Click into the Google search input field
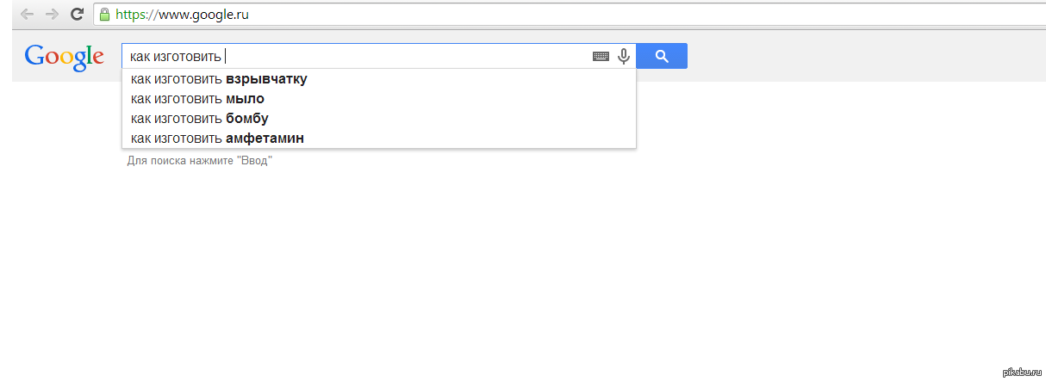 tap(405, 57)
